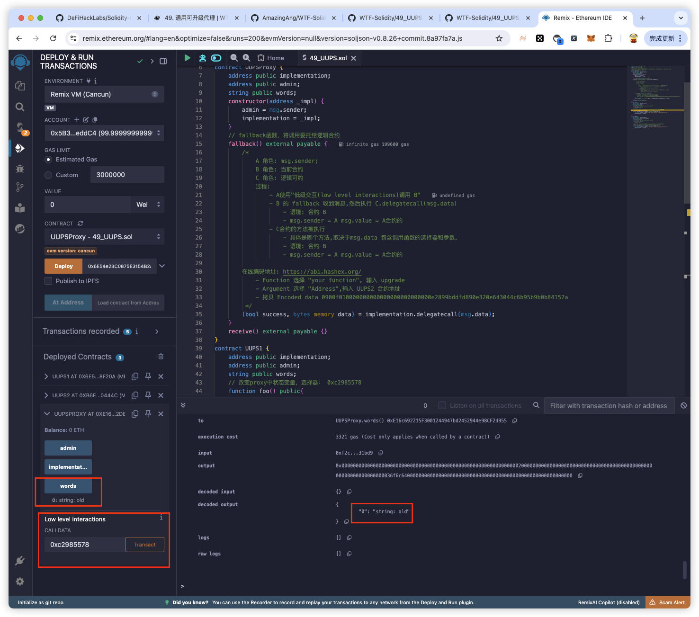Image resolution: width=699 pixels, height=617 pixels.
Task: Click the Scam Alert status item
Action: click(668, 602)
